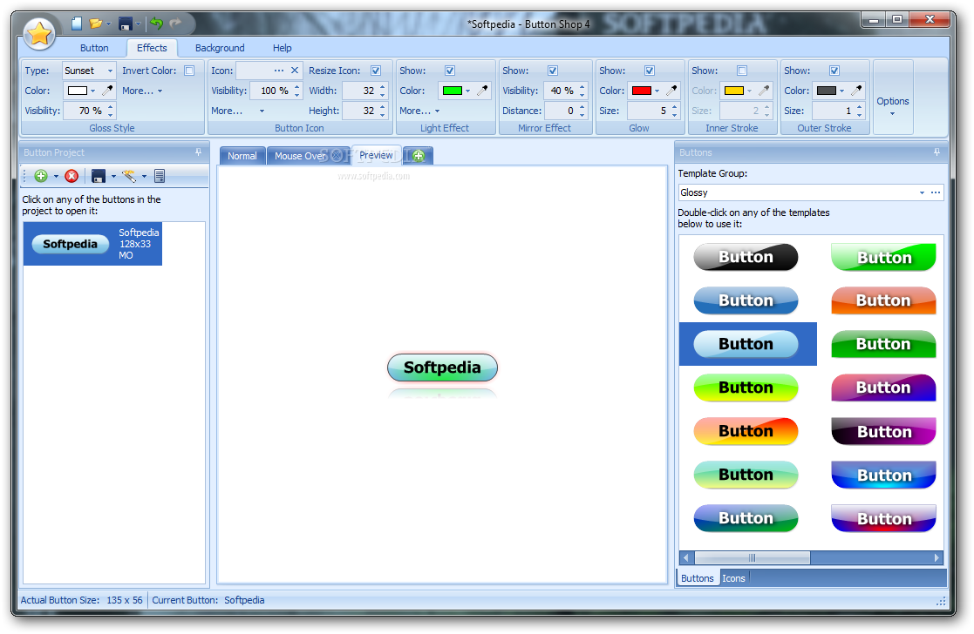The width and height of the screenshot is (974, 634).
Task: Toggle Mirror Effect Show checkbox
Action: click(x=553, y=71)
